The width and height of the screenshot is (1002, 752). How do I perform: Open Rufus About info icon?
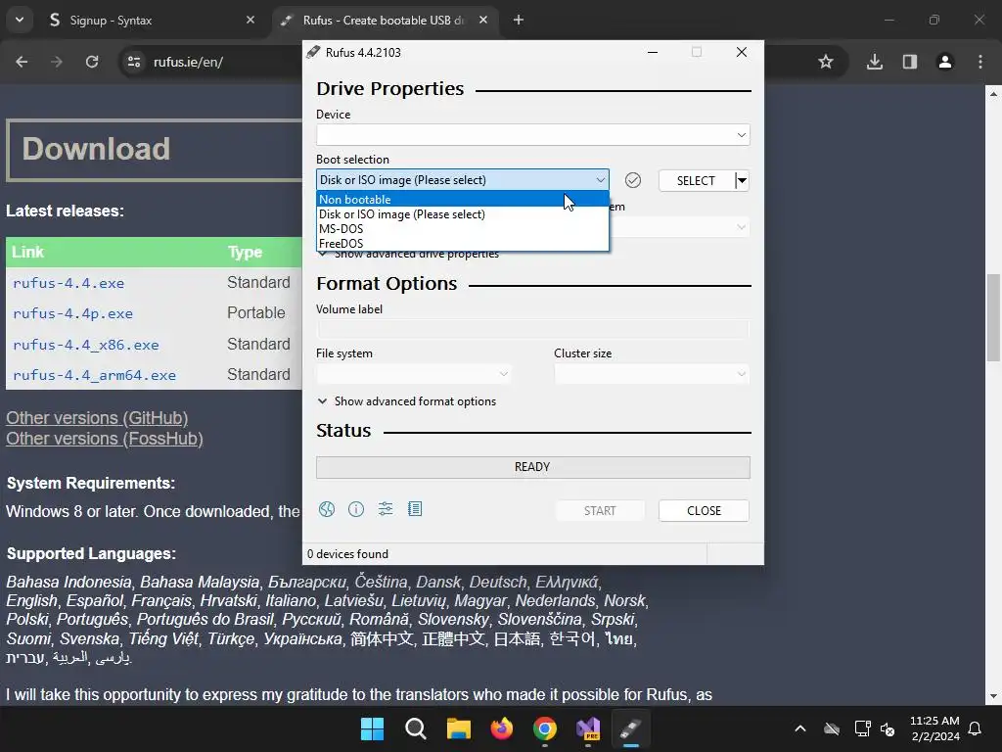click(x=356, y=509)
